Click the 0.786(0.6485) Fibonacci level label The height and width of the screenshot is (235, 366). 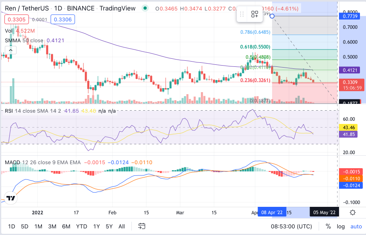(256, 32)
